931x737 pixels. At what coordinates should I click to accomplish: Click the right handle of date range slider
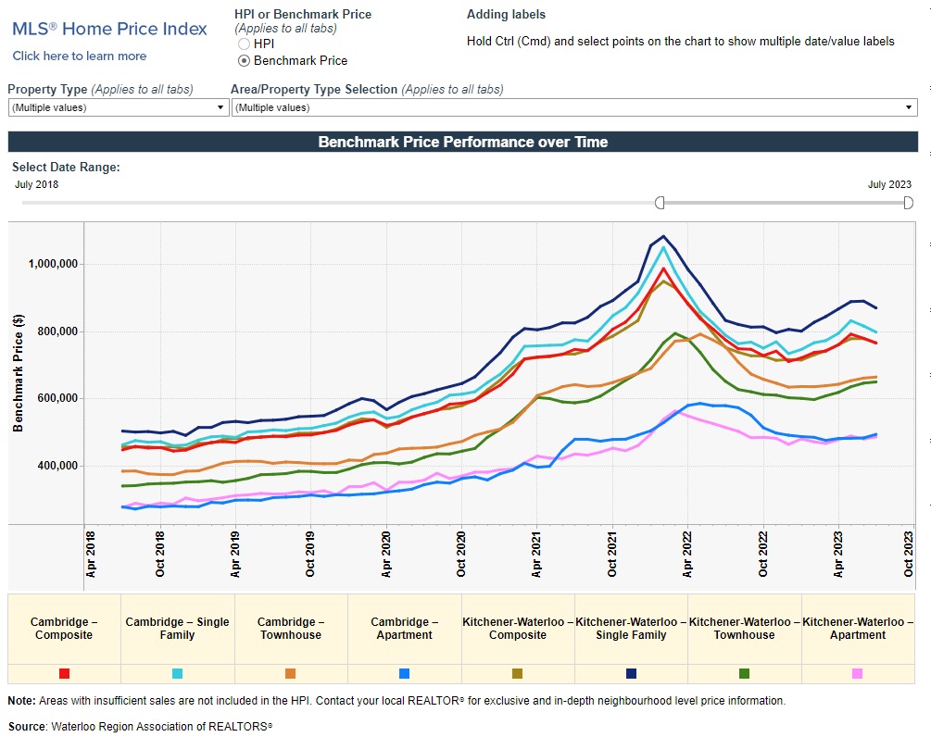[908, 203]
